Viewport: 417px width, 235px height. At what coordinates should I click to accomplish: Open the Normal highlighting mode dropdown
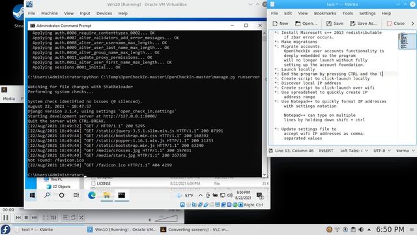(x=405, y=151)
